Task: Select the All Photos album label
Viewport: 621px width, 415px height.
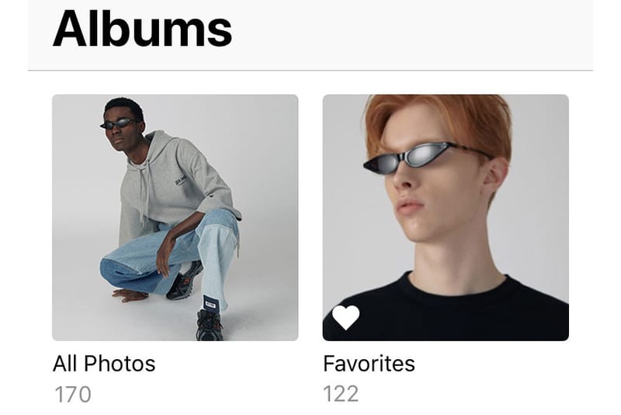Action: 104,364
